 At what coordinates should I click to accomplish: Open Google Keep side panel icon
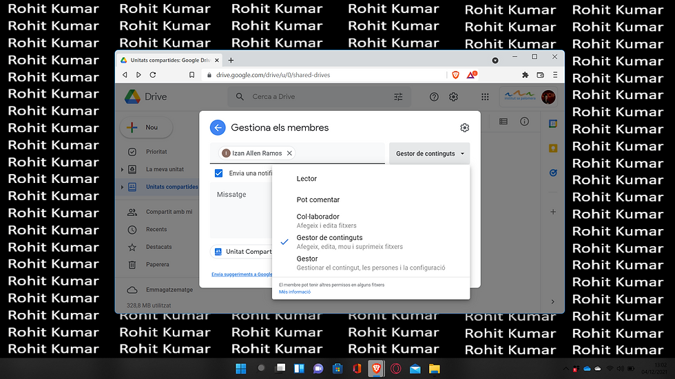tap(553, 149)
